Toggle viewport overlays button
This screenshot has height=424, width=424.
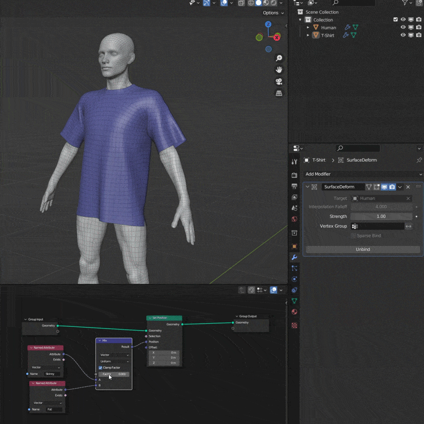[x=224, y=3]
